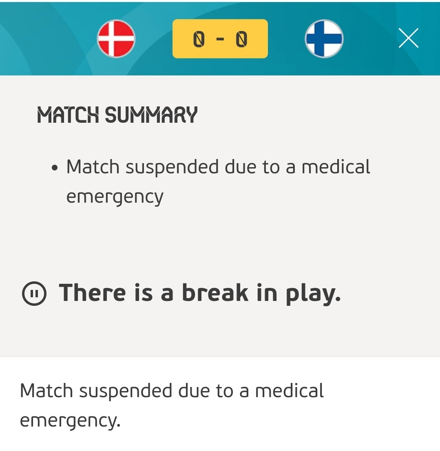Screen dimensions: 440x451
Task: Open the bottom commentary entry about suspension
Action: pos(172,405)
